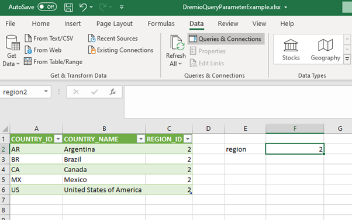The image size is (352, 220).
Task: Choose From Web data source
Action: [x=43, y=50]
